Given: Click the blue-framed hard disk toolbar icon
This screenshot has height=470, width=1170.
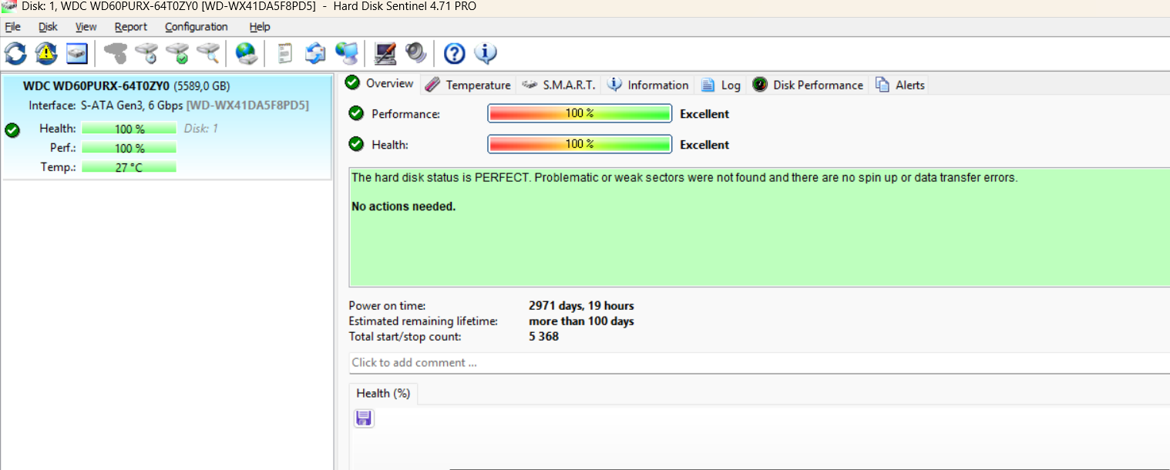Looking at the screenshot, I should click(77, 53).
